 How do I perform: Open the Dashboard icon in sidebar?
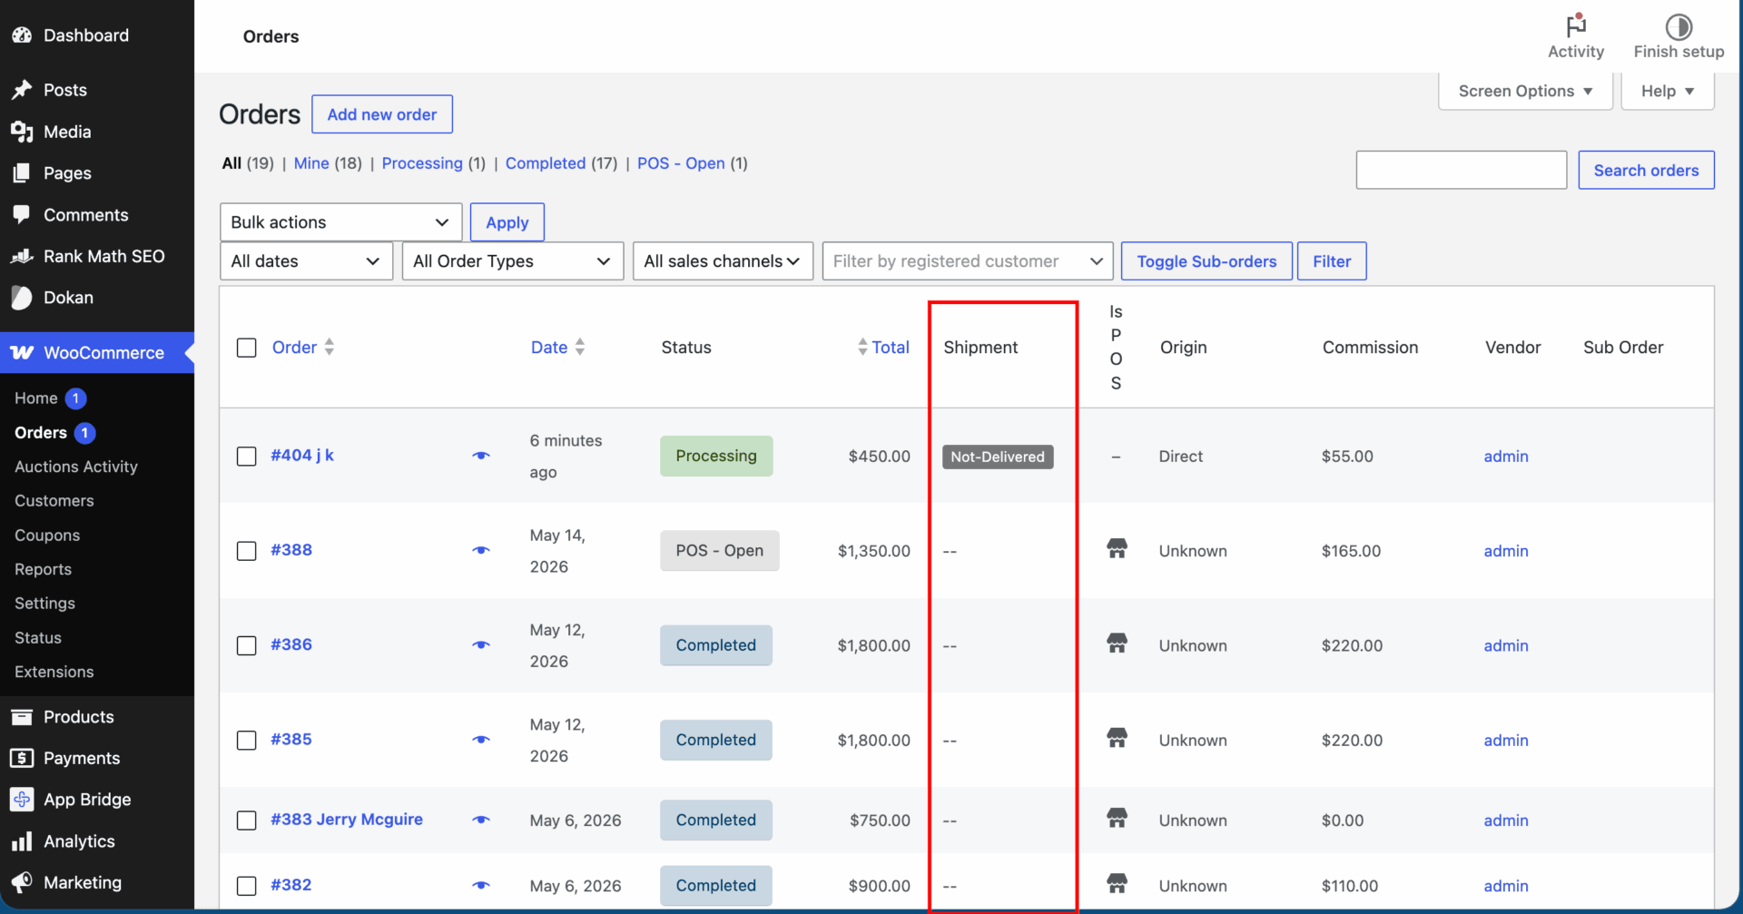(x=22, y=35)
